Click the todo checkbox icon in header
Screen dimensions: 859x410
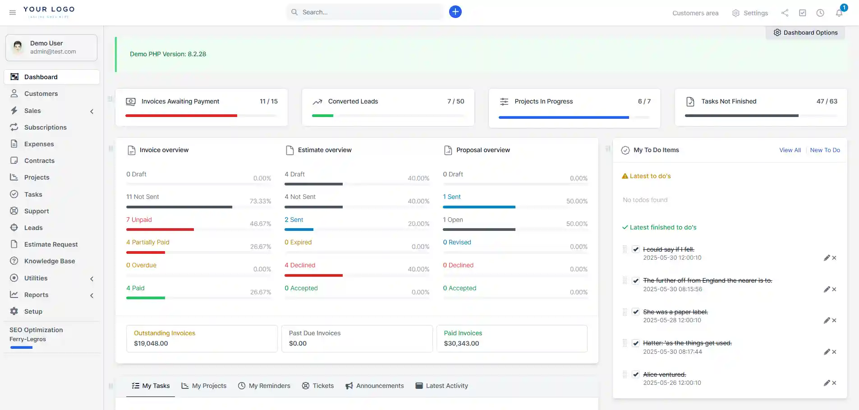pyautogui.click(x=802, y=13)
